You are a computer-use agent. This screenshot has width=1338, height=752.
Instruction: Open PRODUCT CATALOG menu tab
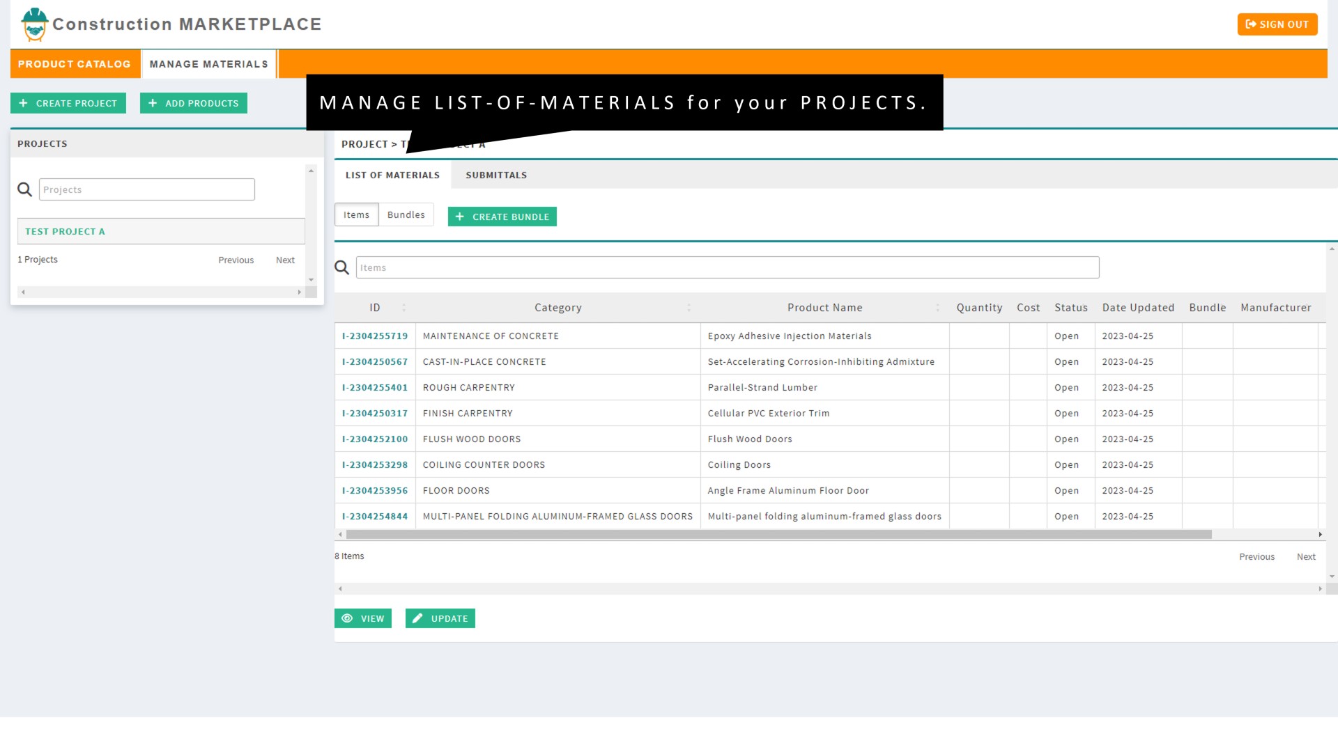(x=73, y=63)
